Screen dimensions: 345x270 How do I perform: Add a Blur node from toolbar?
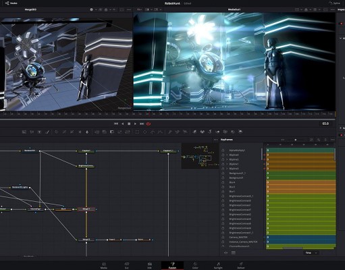coord(87,132)
